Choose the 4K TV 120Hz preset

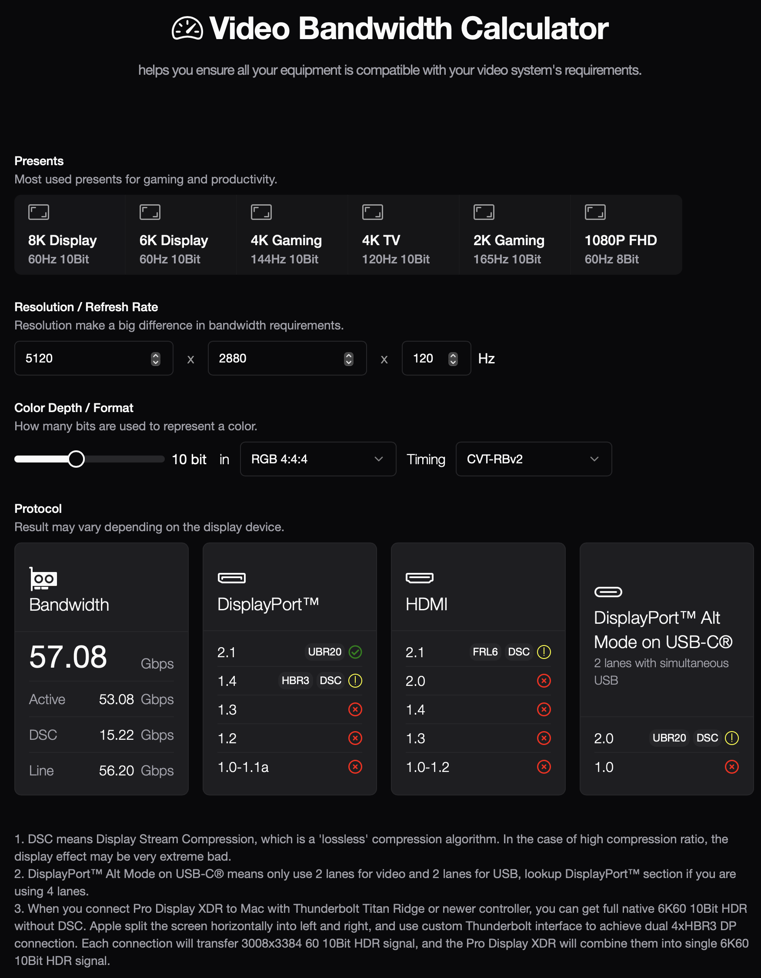[x=403, y=235]
